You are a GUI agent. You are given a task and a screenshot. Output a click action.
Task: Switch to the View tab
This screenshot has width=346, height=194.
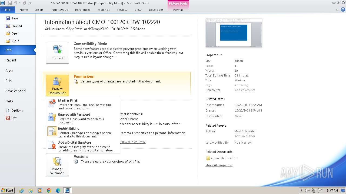click(x=138, y=10)
